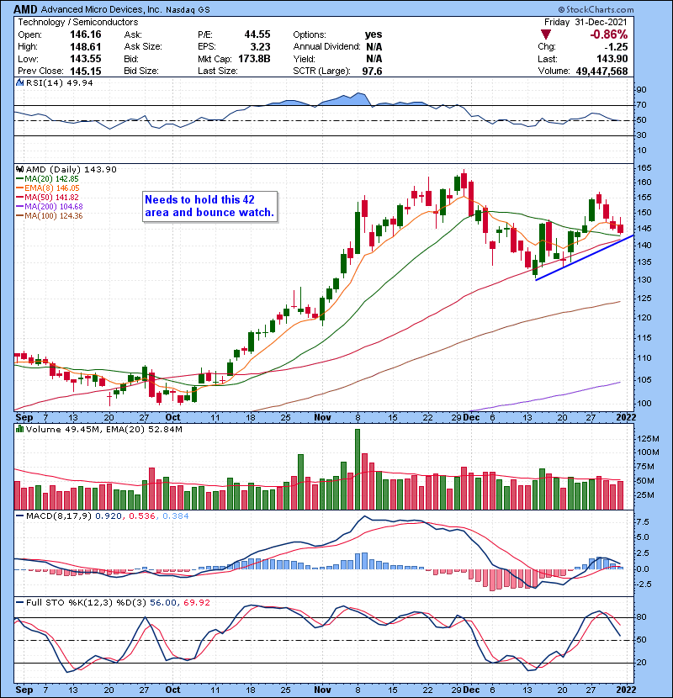The width and height of the screenshot is (673, 698).
Task: Click the Chg value -1.25
Action: pyautogui.click(x=616, y=47)
